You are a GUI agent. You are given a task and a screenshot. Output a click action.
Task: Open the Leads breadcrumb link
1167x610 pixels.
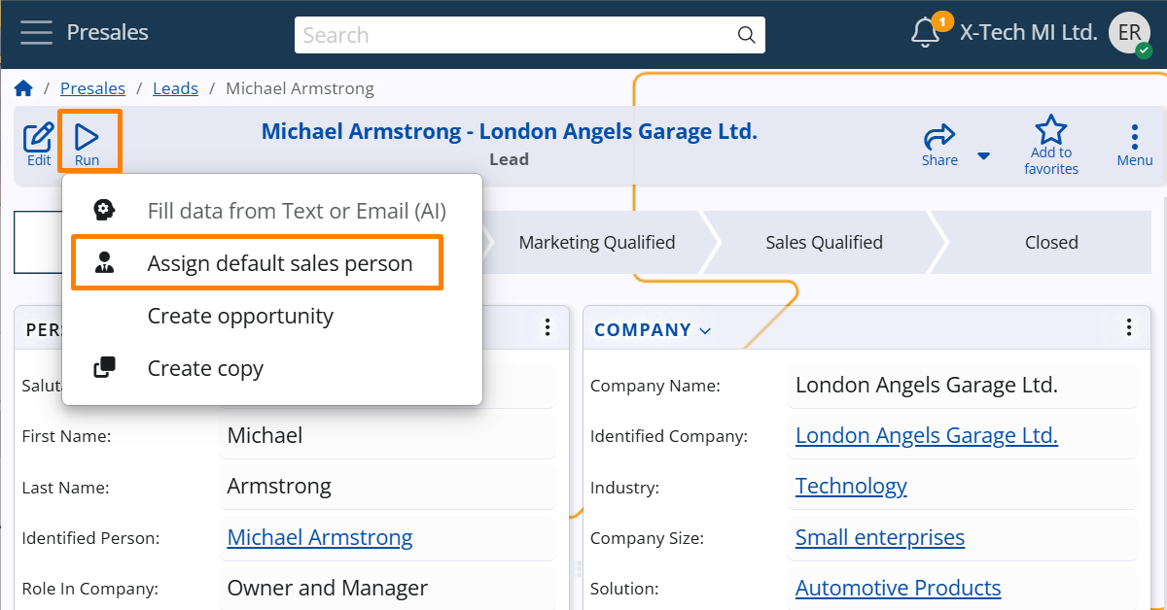point(175,87)
